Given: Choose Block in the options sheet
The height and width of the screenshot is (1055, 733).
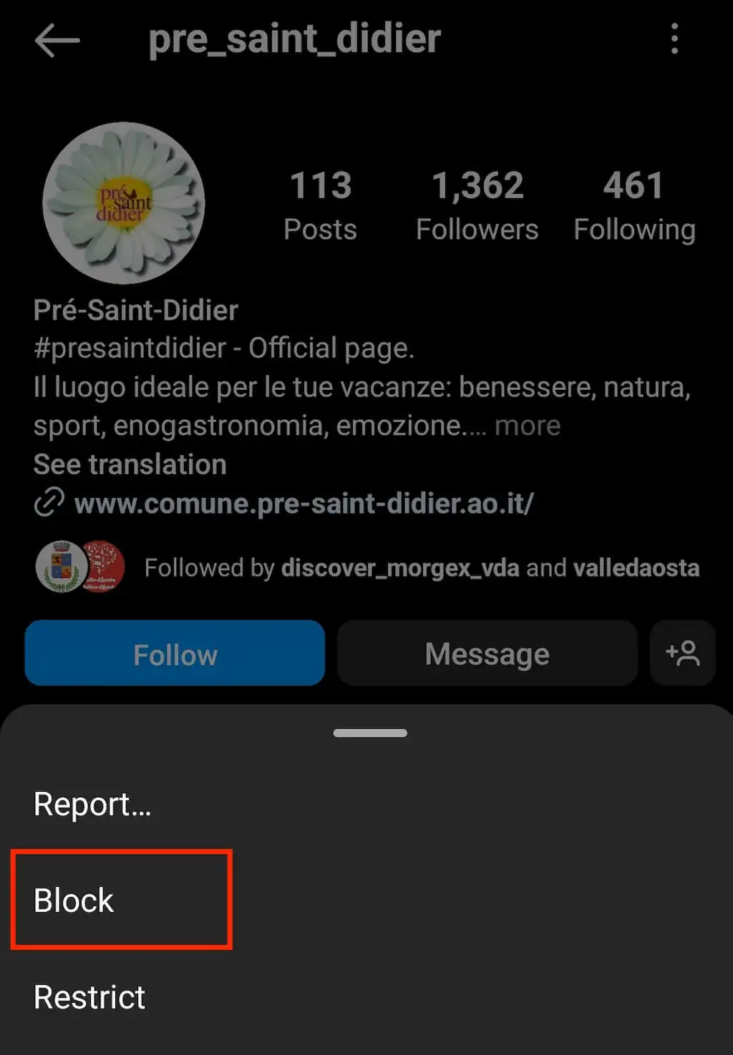Looking at the screenshot, I should click(74, 900).
